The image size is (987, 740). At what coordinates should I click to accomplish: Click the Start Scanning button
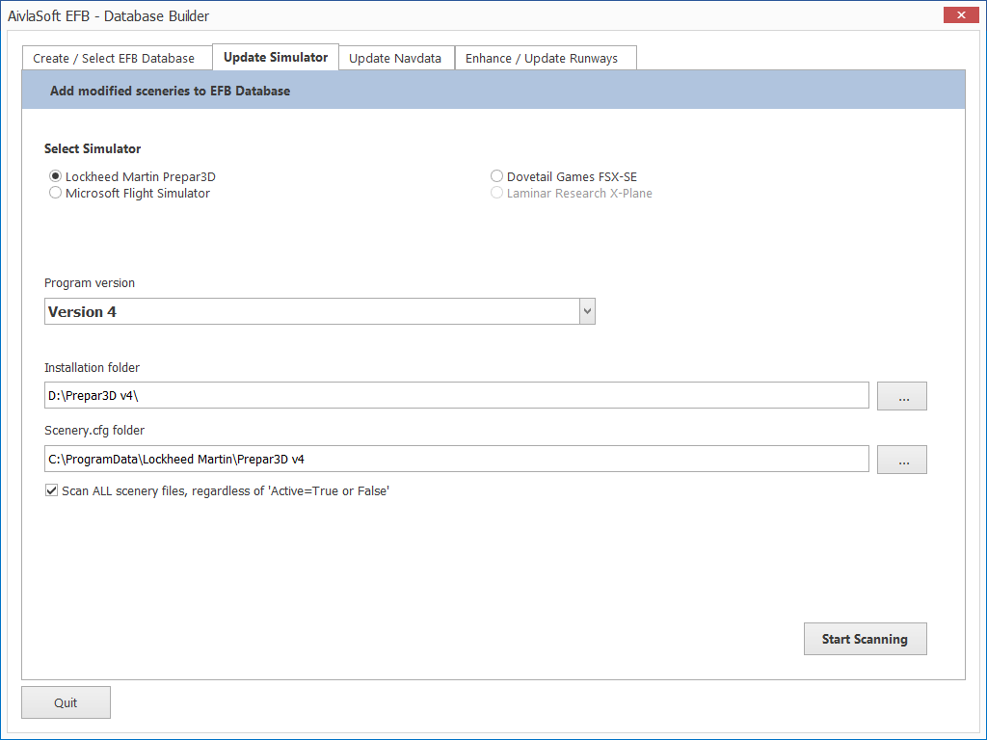click(865, 639)
